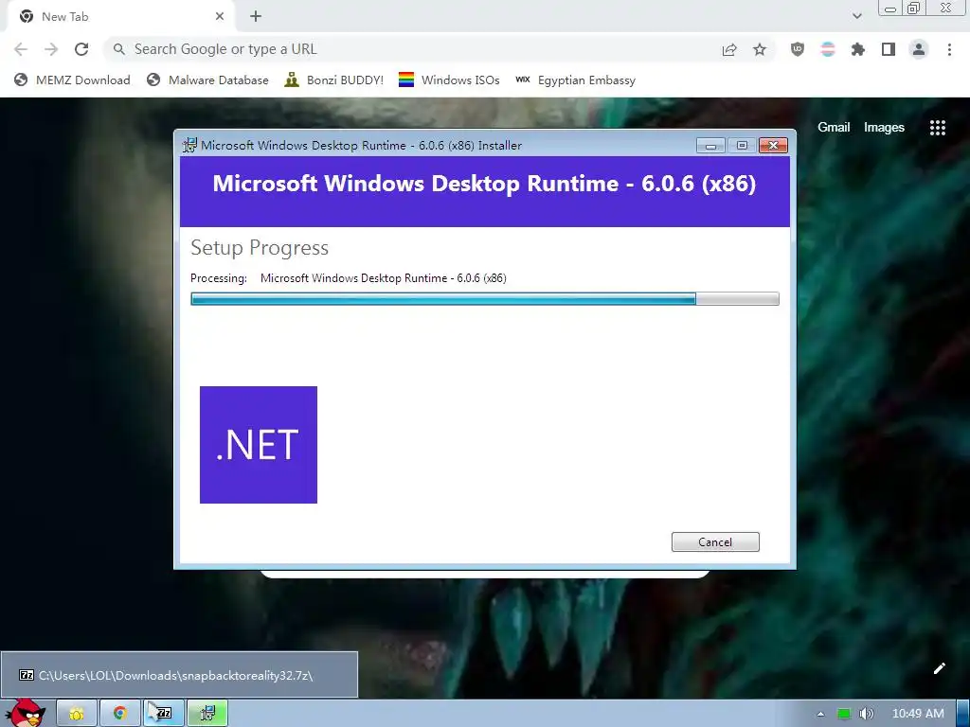The height and width of the screenshot is (727, 970).
Task: Open the Malware Database bookmark
Action: [x=207, y=80]
